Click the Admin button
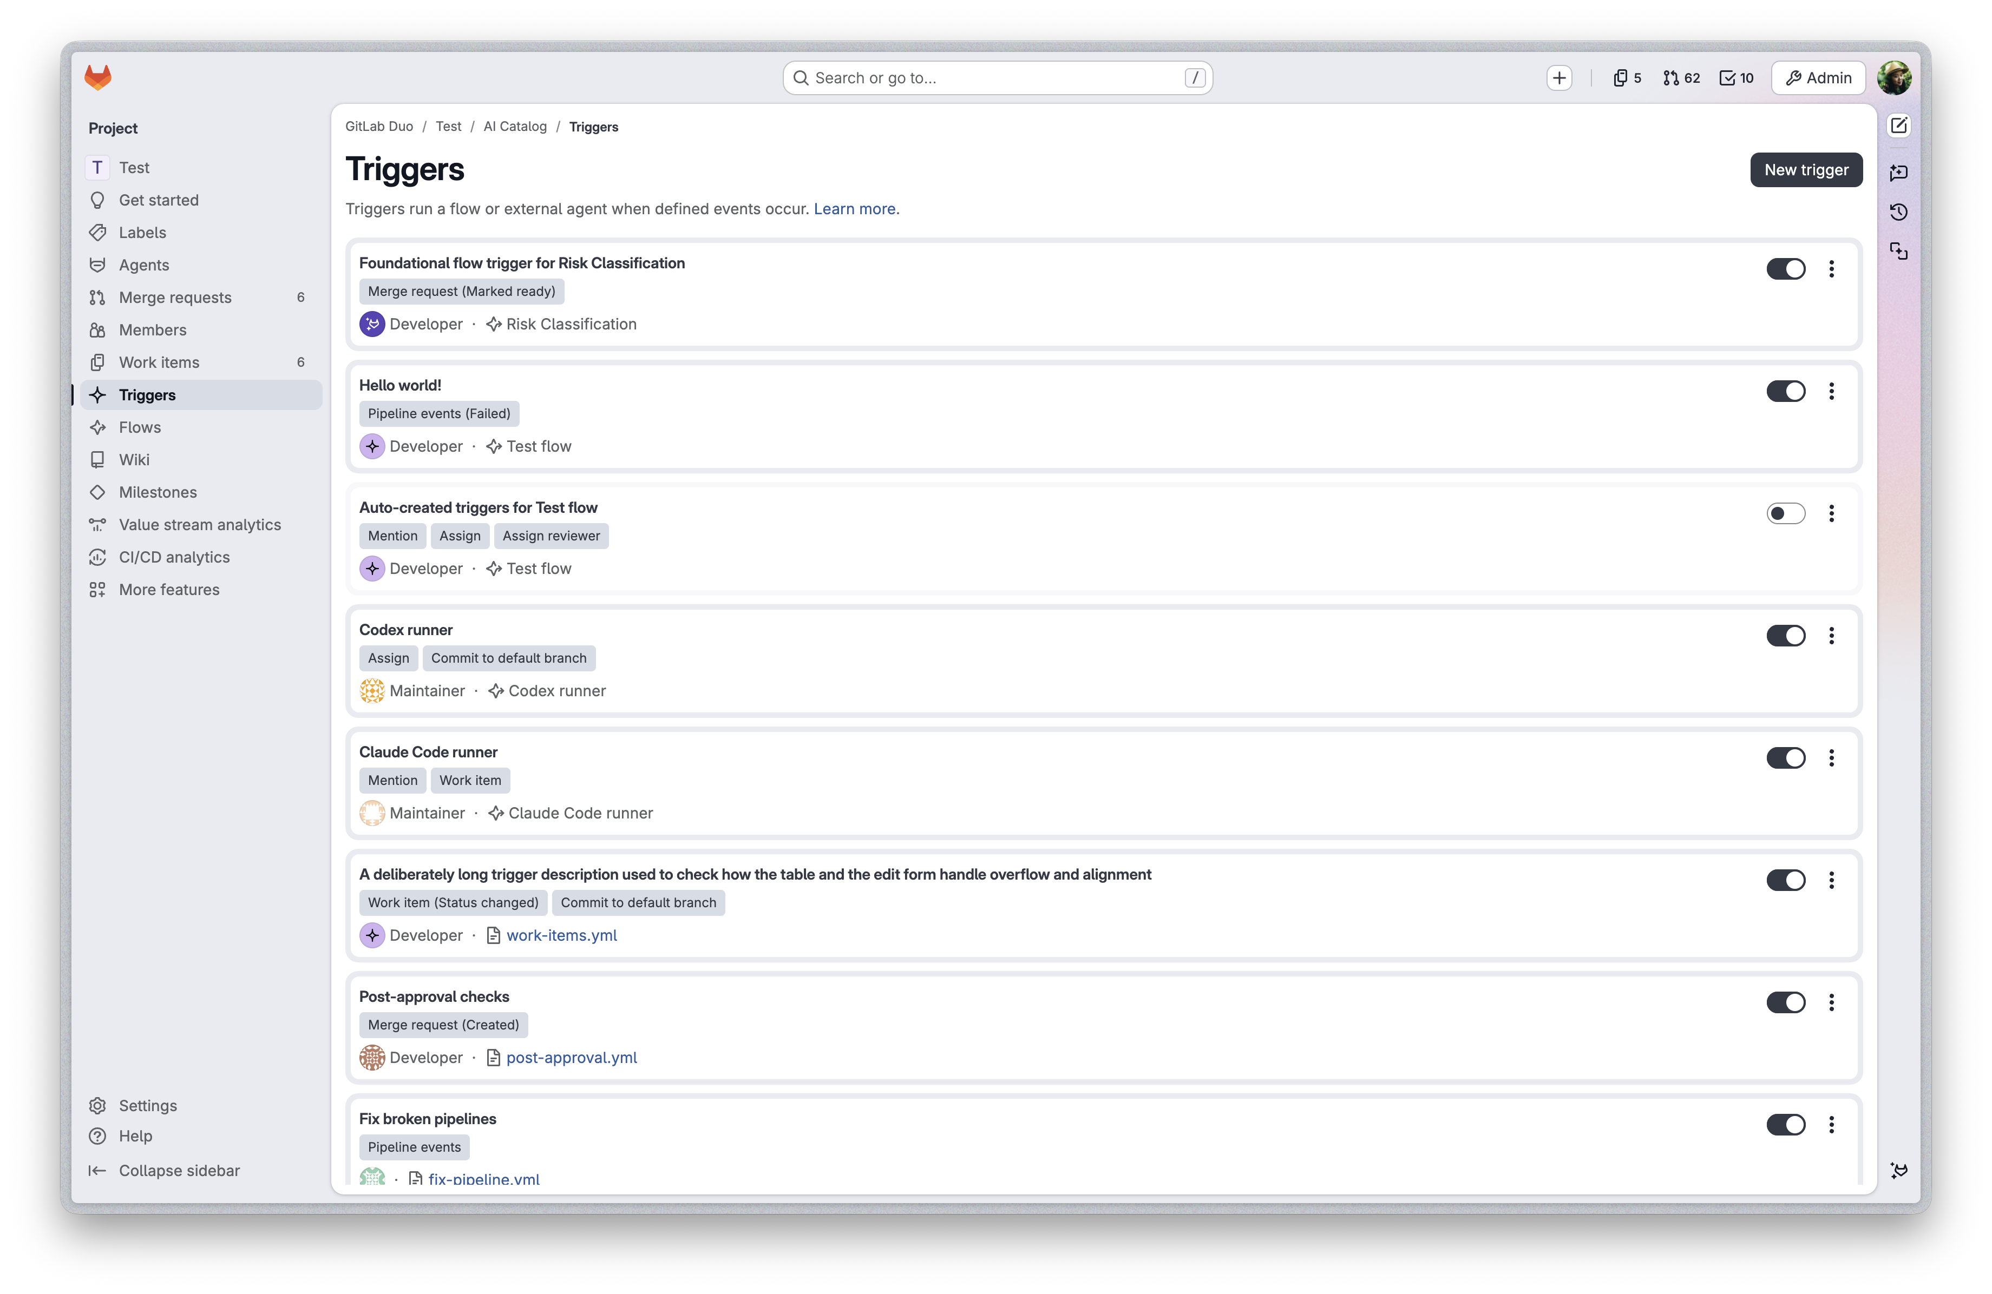Screen dimensions: 1992x1294 pyautogui.click(x=1818, y=78)
